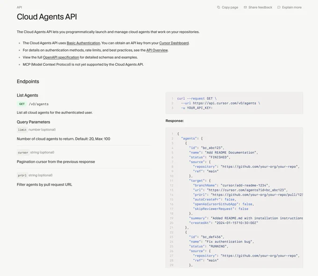Click the "id": "bc_def456" JSON line
318x276 pixels.
pyautogui.click(x=207, y=237)
